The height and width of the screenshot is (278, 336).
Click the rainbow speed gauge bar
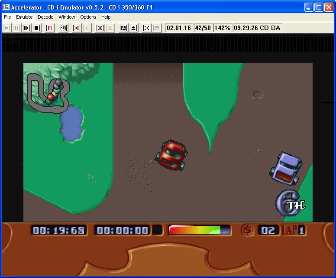200,230
